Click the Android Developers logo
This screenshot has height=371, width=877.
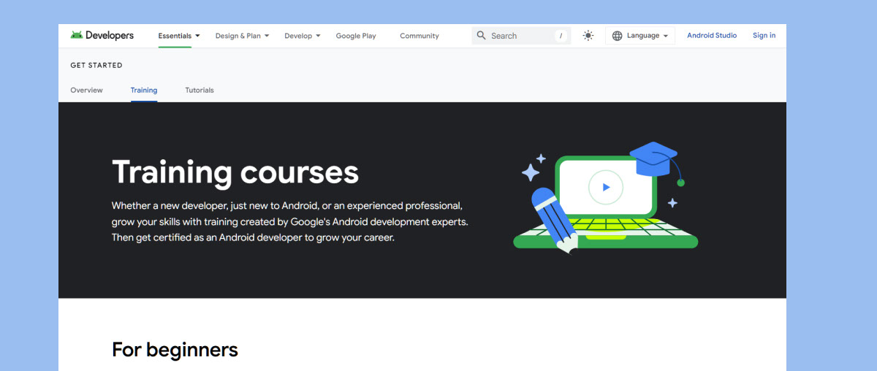point(102,35)
